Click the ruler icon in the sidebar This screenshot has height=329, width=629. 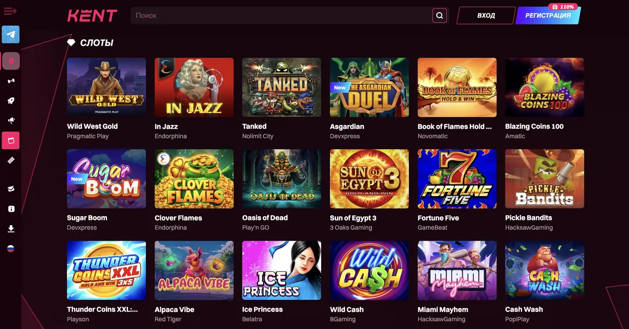coord(10,160)
